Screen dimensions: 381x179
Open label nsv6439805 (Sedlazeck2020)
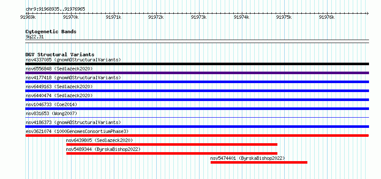click(x=100, y=140)
